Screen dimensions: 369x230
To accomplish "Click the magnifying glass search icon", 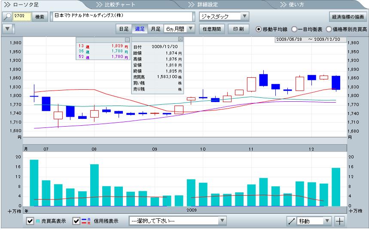I will [x=7, y=17].
